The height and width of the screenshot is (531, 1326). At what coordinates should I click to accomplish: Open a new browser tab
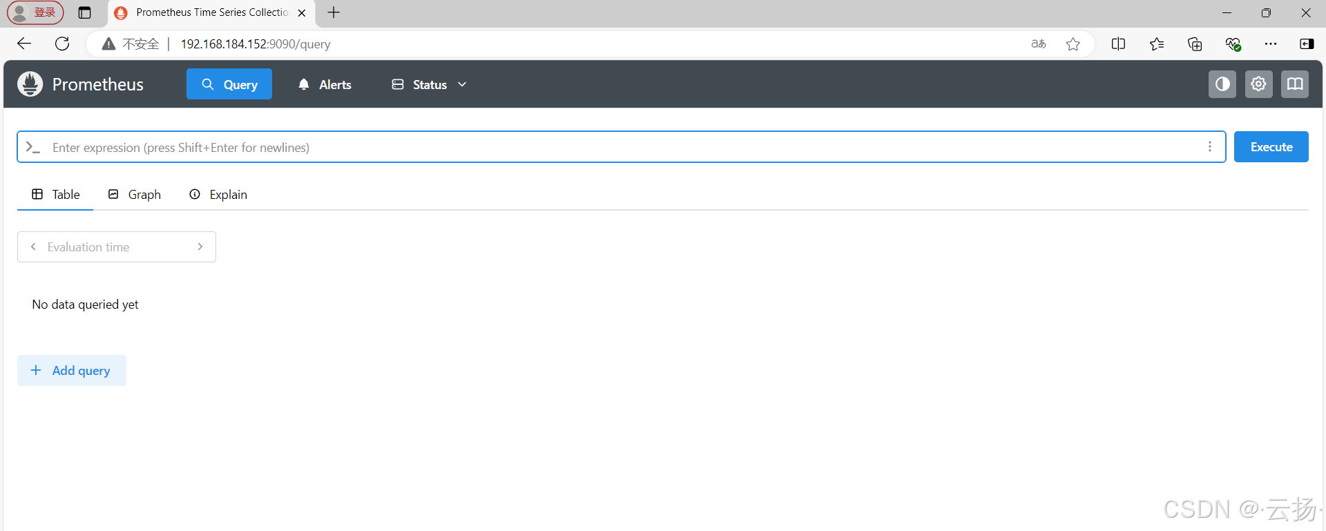point(334,12)
